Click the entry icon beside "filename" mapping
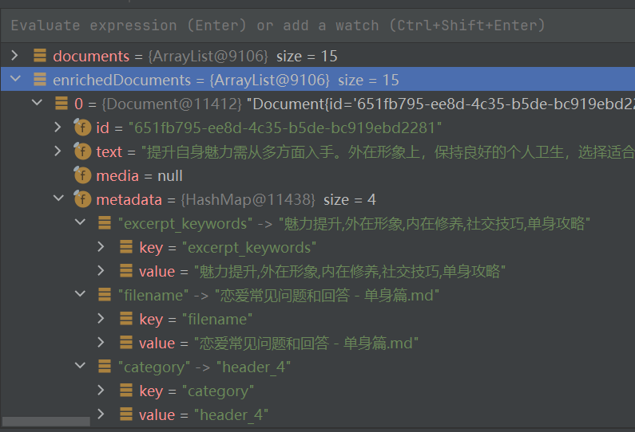Viewport: 635px width, 432px height. tap(105, 295)
